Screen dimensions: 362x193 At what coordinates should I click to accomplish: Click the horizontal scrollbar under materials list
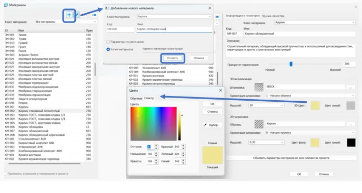click(x=45, y=164)
